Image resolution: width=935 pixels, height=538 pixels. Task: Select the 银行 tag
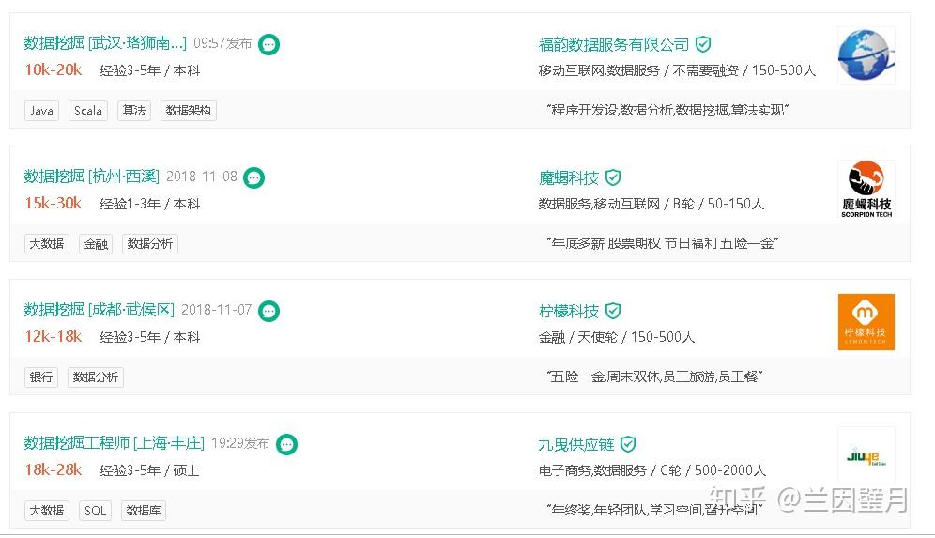tap(41, 377)
